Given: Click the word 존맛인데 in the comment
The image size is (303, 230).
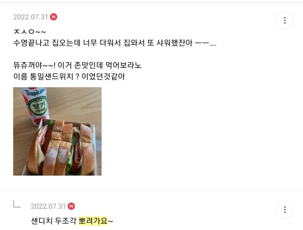Looking at the screenshot, I should pyautogui.click(x=88, y=65).
